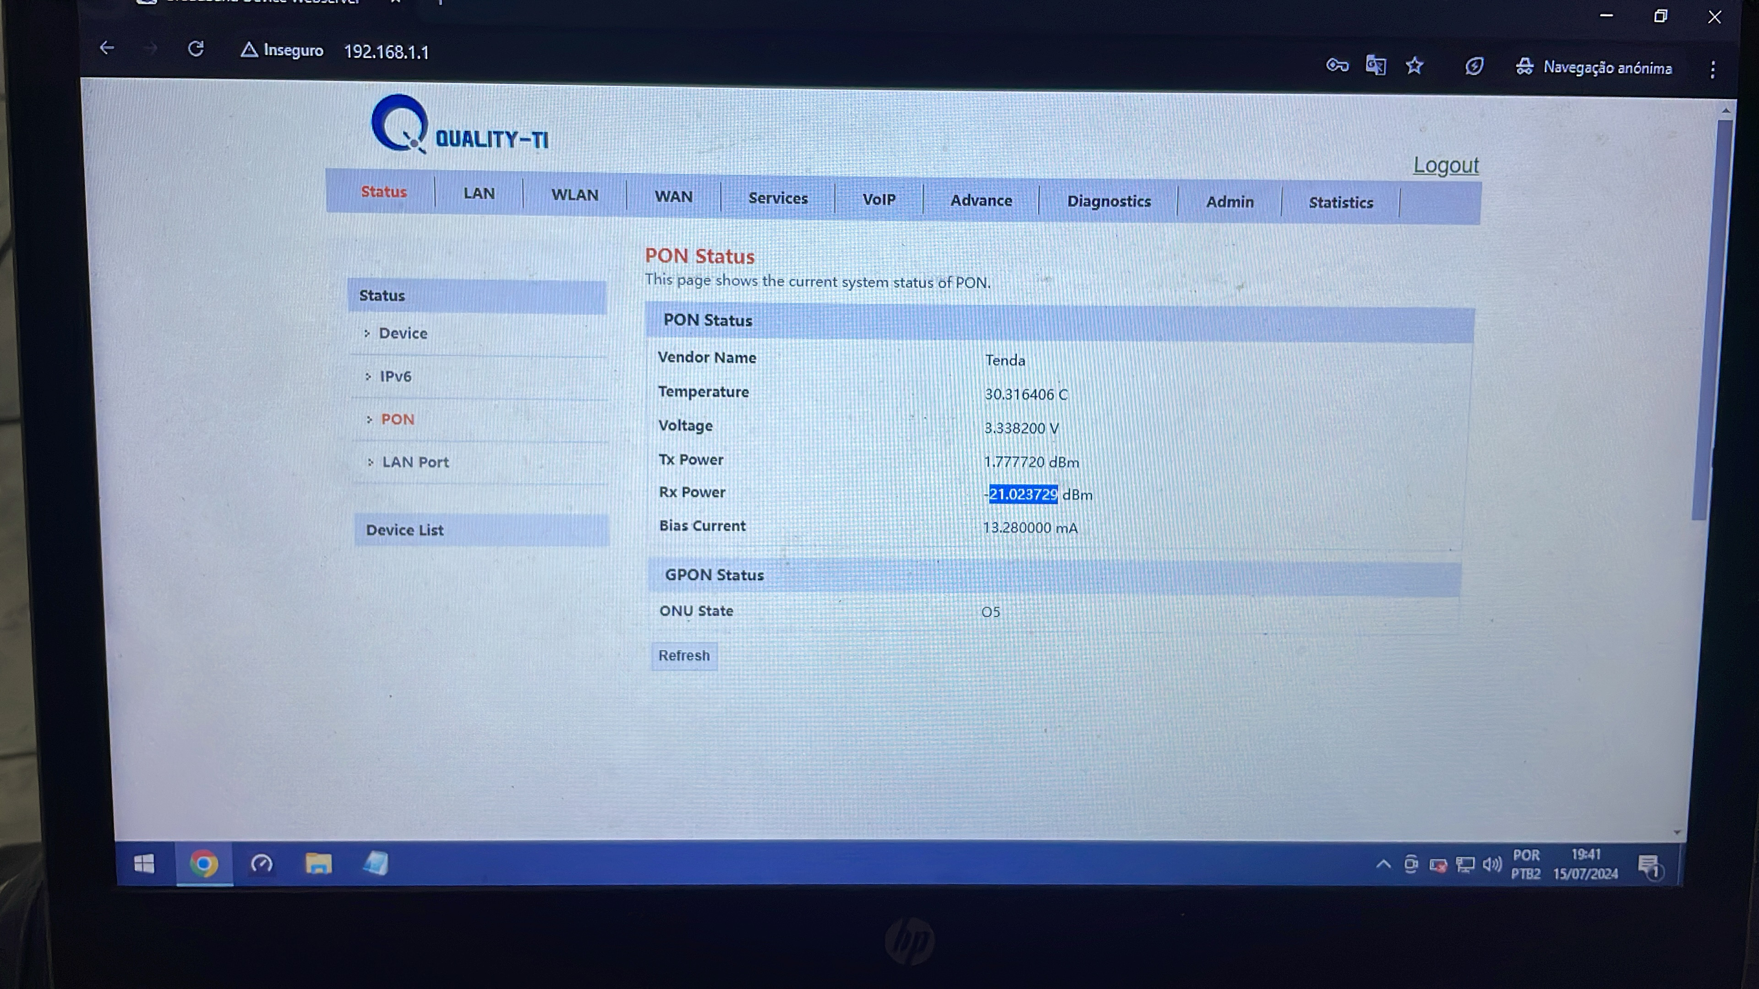The height and width of the screenshot is (989, 1759).
Task: Expand the Device sidebar item
Action: pos(403,333)
